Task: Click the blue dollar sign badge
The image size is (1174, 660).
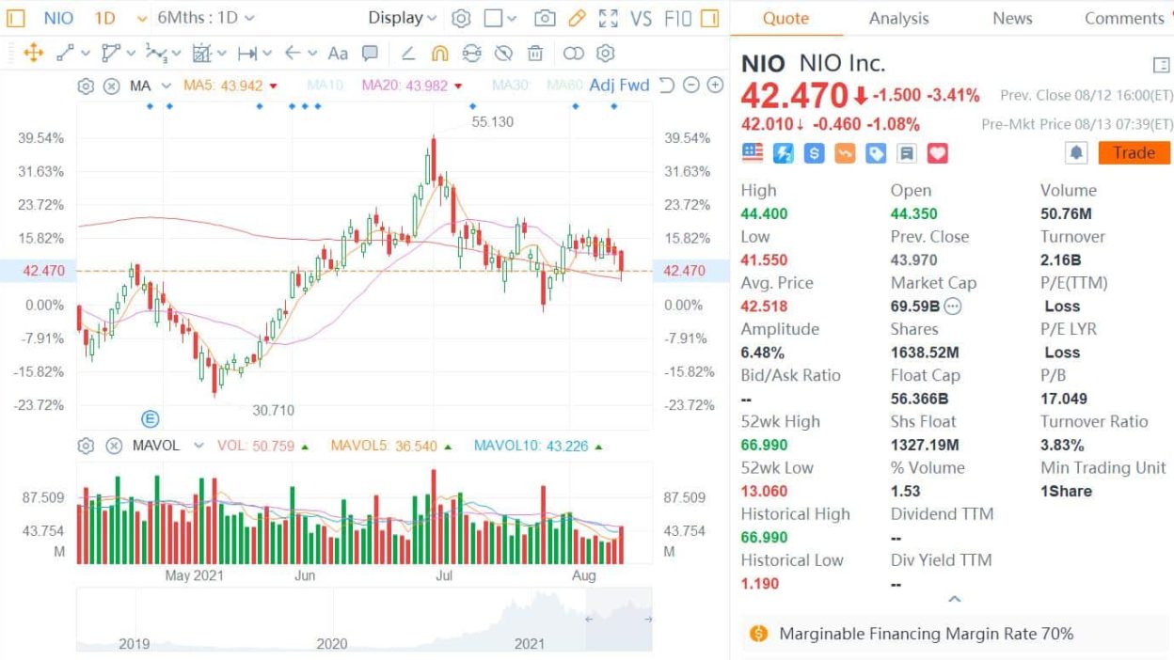Action: tap(815, 153)
